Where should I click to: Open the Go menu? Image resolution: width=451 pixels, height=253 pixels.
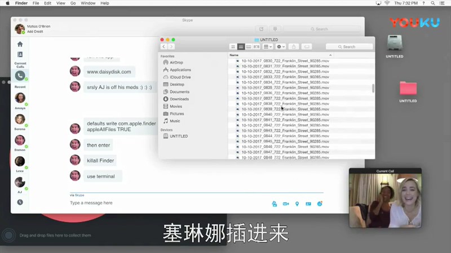point(73,3)
